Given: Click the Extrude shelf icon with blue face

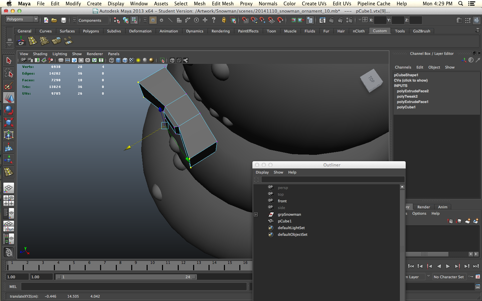Looking at the screenshot, I should click(x=56, y=41).
